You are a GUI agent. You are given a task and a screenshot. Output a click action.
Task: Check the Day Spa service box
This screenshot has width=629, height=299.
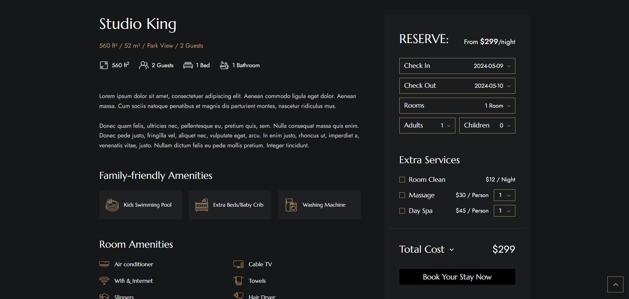[x=402, y=211]
